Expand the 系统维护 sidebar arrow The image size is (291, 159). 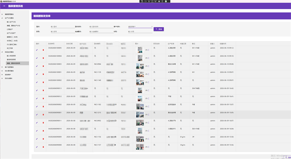(x=2, y=74)
